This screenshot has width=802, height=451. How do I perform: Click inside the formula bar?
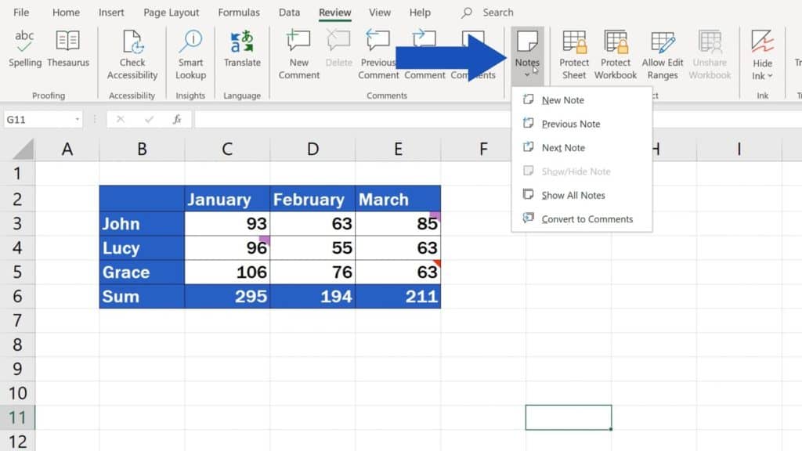tap(313, 118)
